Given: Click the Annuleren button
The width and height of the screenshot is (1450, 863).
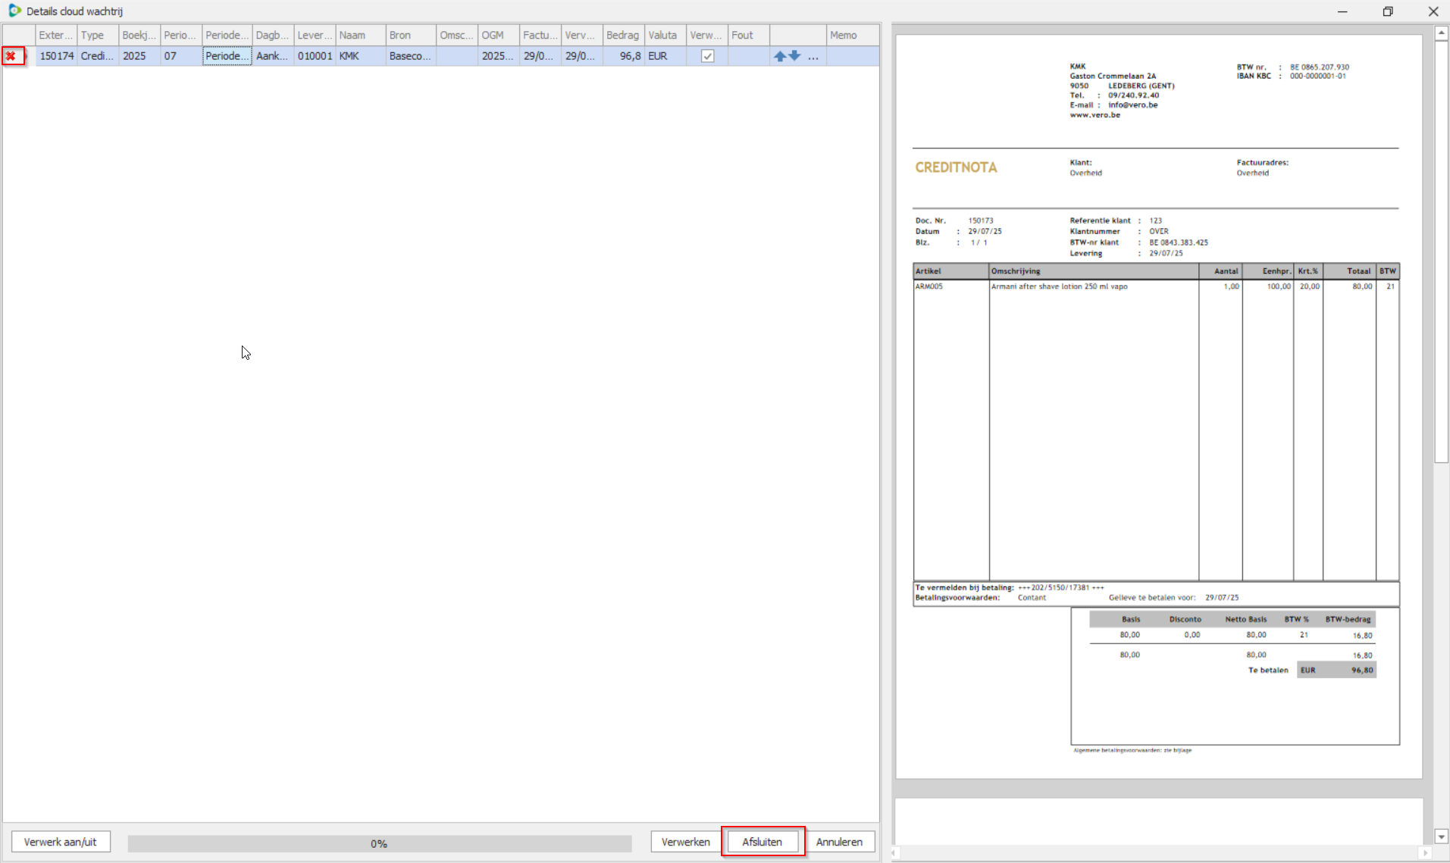Looking at the screenshot, I should [839, 842].
